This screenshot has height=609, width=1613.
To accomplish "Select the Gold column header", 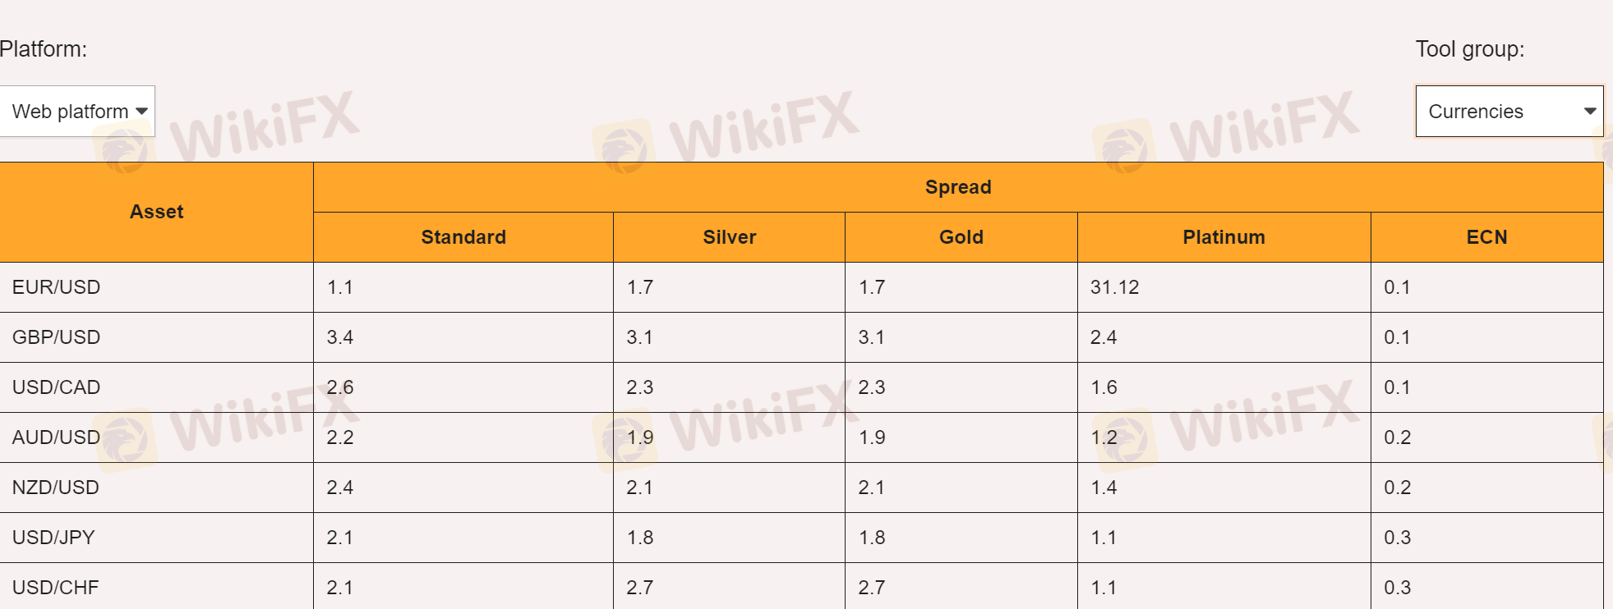I will (961, 237).
